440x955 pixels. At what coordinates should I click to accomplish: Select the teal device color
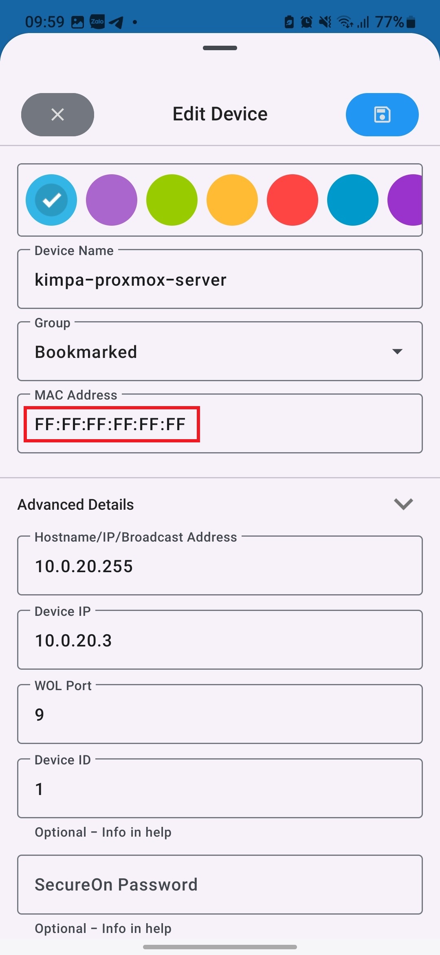click(x=352, y=200)
